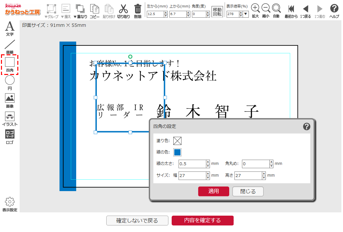The height and width of the screenshot is (232, 343).
Task: Click the green rotation handle of rectangle
Action: [130, 57]
